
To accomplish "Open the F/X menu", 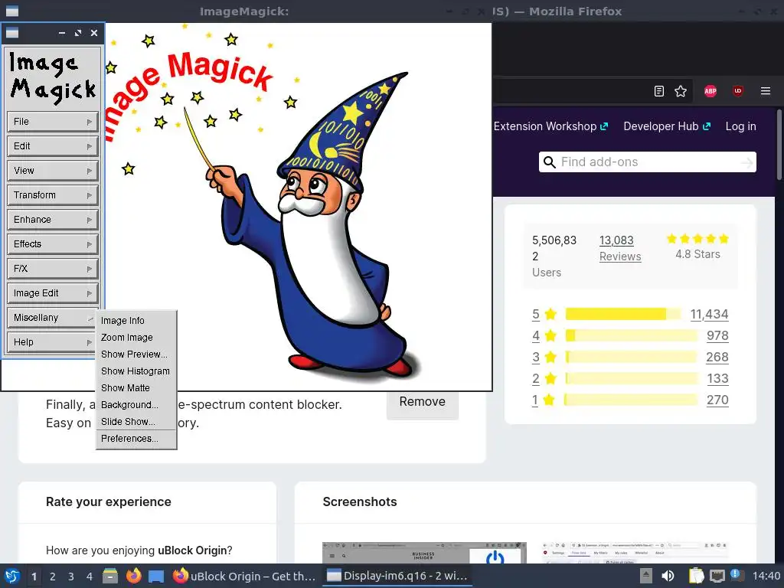I will [52, 269].
